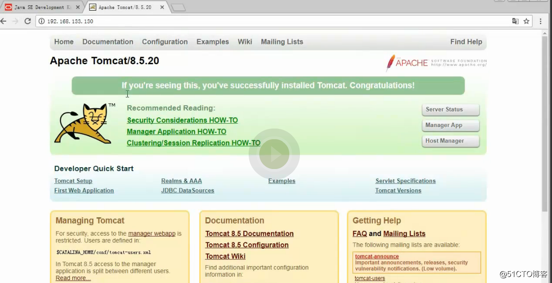
Task: Click the Read more... link
Action: [x=73, y=279]
